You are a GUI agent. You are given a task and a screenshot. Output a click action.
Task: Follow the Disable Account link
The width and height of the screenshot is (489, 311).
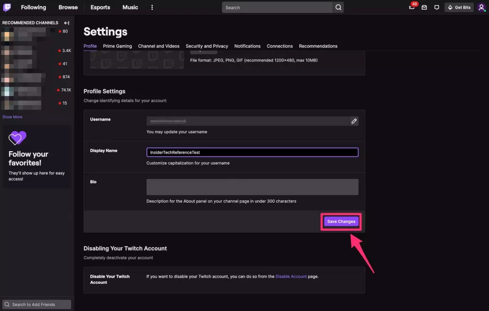point(291,277)
